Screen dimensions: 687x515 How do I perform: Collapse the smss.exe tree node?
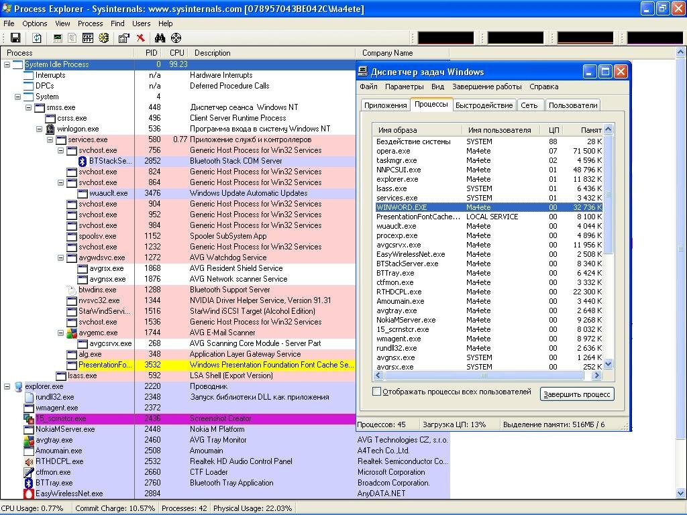coord(28,107)
